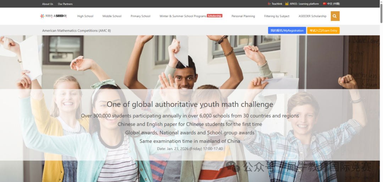Switch language to 中文 (中国)
This screenshot has height=182, width=383.
click(333, 4)
